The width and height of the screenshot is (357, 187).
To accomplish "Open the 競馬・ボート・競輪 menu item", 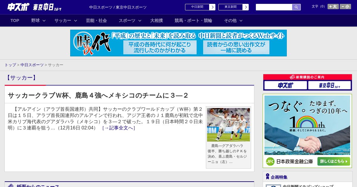I will point(193,20).
